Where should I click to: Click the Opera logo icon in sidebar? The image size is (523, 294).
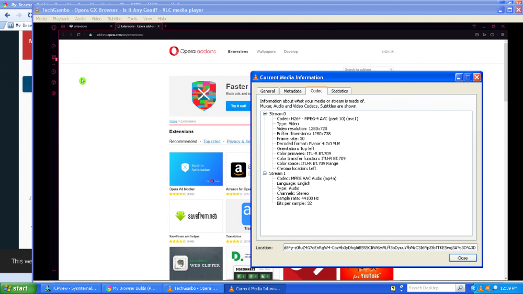click(53, 27)
